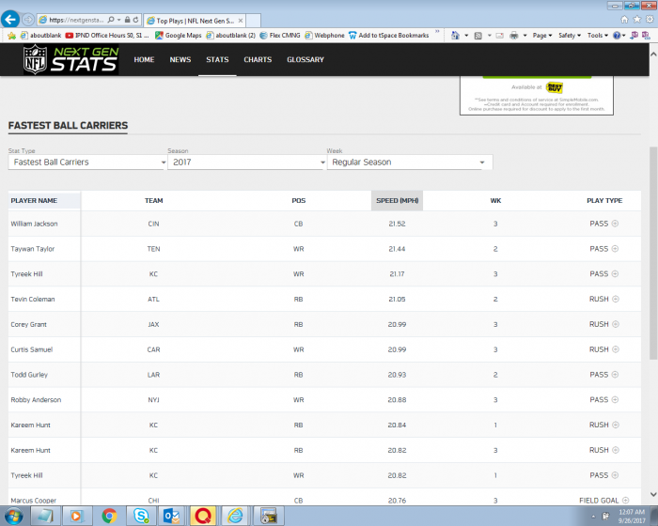This screenshot has width=658, height=526.
Task: Expand play details for William Jackson row
Action: pyautogui.click(x=615, y=224)
